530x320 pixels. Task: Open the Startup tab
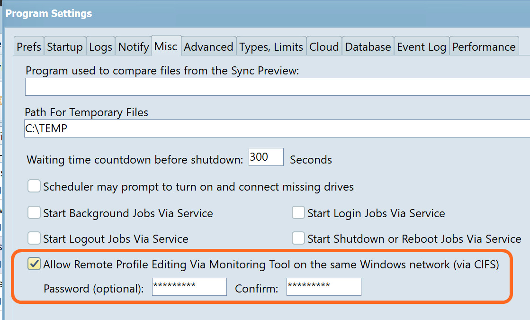coord(65,46)
